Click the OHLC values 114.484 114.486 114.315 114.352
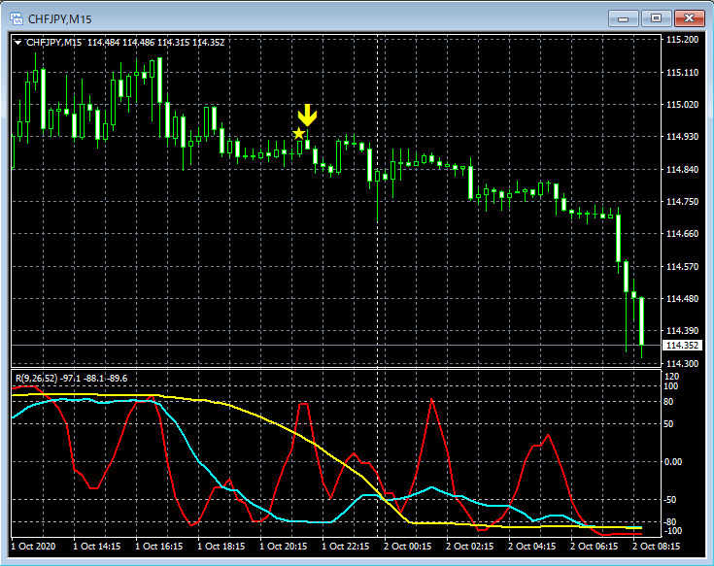The width and height of the screenshot is (714, 566). click(x=156, y=43)
